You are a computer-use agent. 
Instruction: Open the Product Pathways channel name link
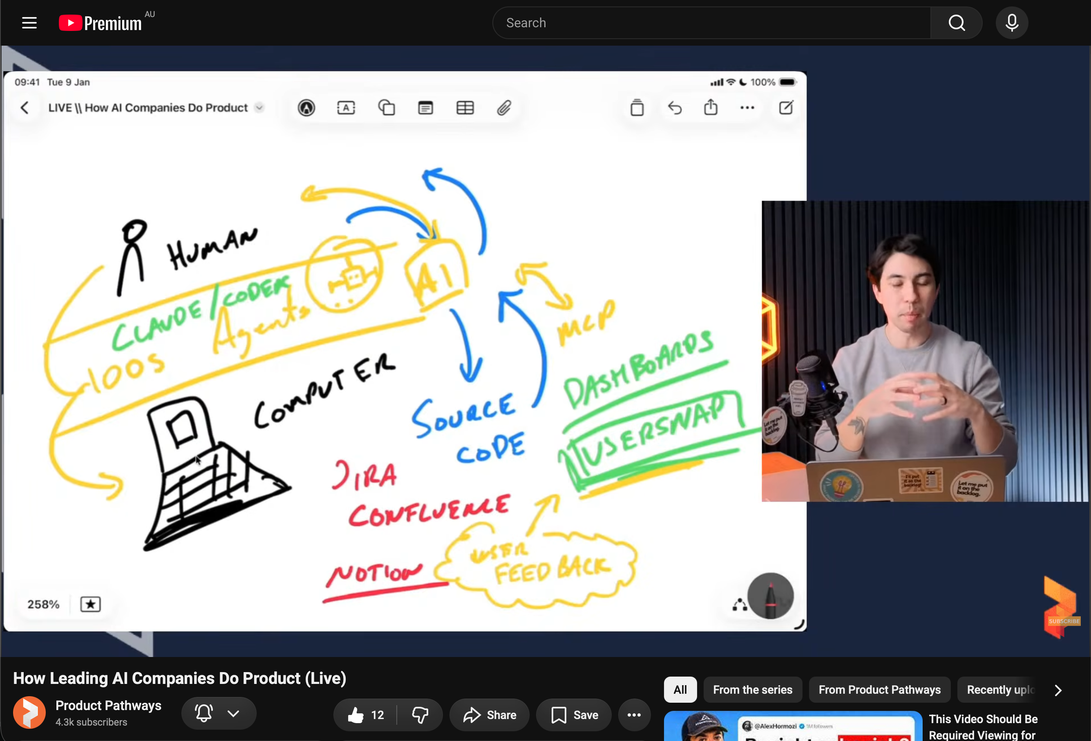pyautogui.click(x=108, y=705)
